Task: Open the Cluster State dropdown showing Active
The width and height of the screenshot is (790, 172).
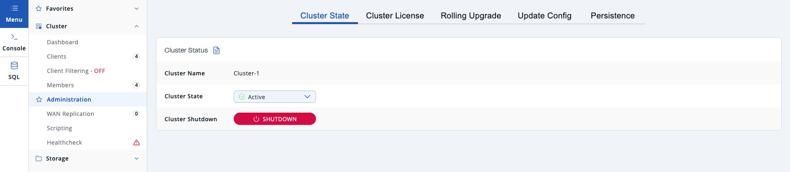Action: [274, 97]
